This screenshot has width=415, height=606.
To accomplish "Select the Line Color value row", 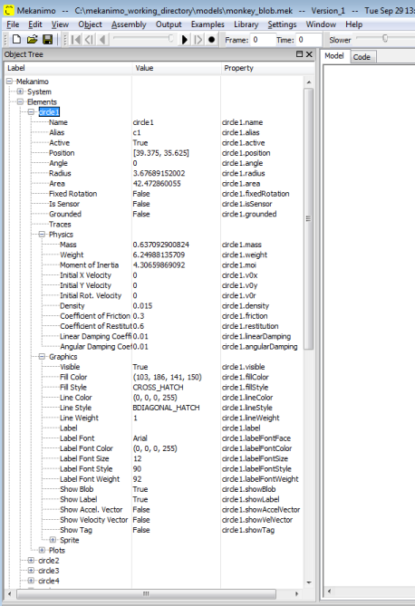I will (155, 398).
